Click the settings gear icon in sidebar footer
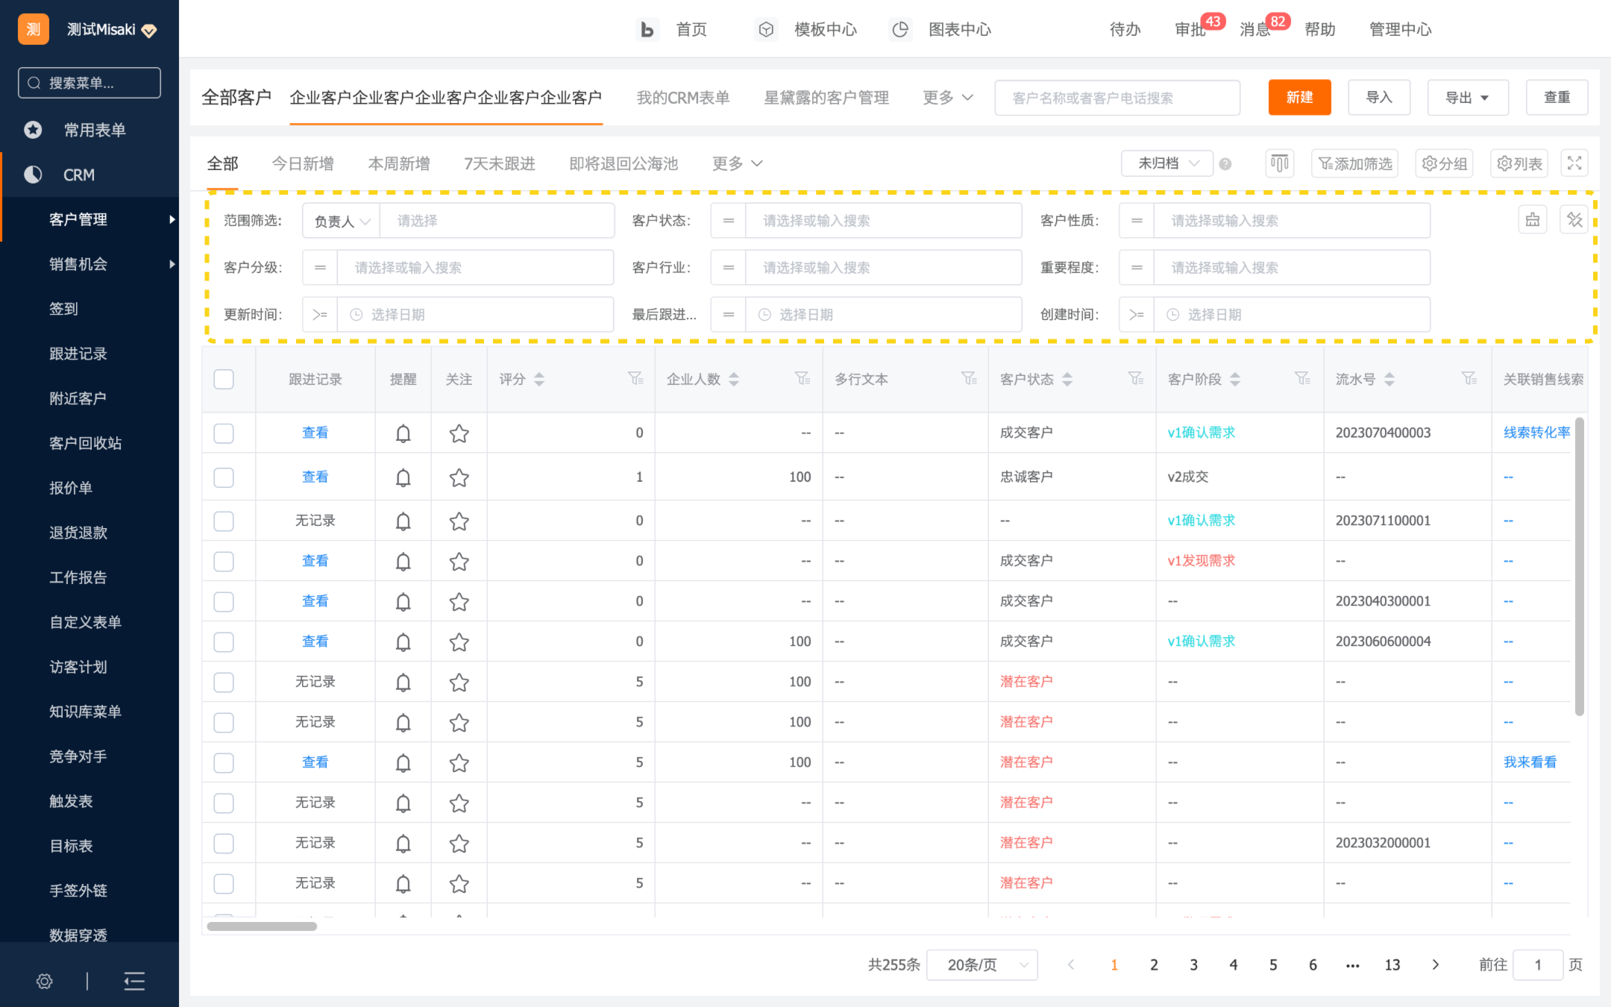 45,981
